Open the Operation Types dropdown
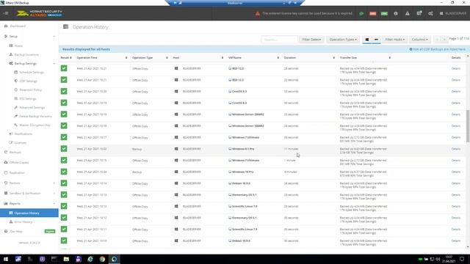This screenshot has height=264, width=470. click(x=343, y=40)
